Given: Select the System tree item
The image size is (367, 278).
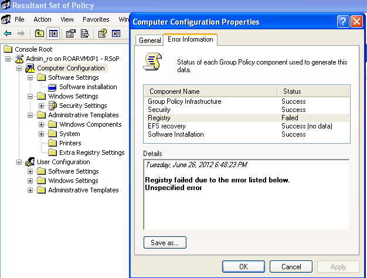Looking at the screenshot, I should coord(70,134).
